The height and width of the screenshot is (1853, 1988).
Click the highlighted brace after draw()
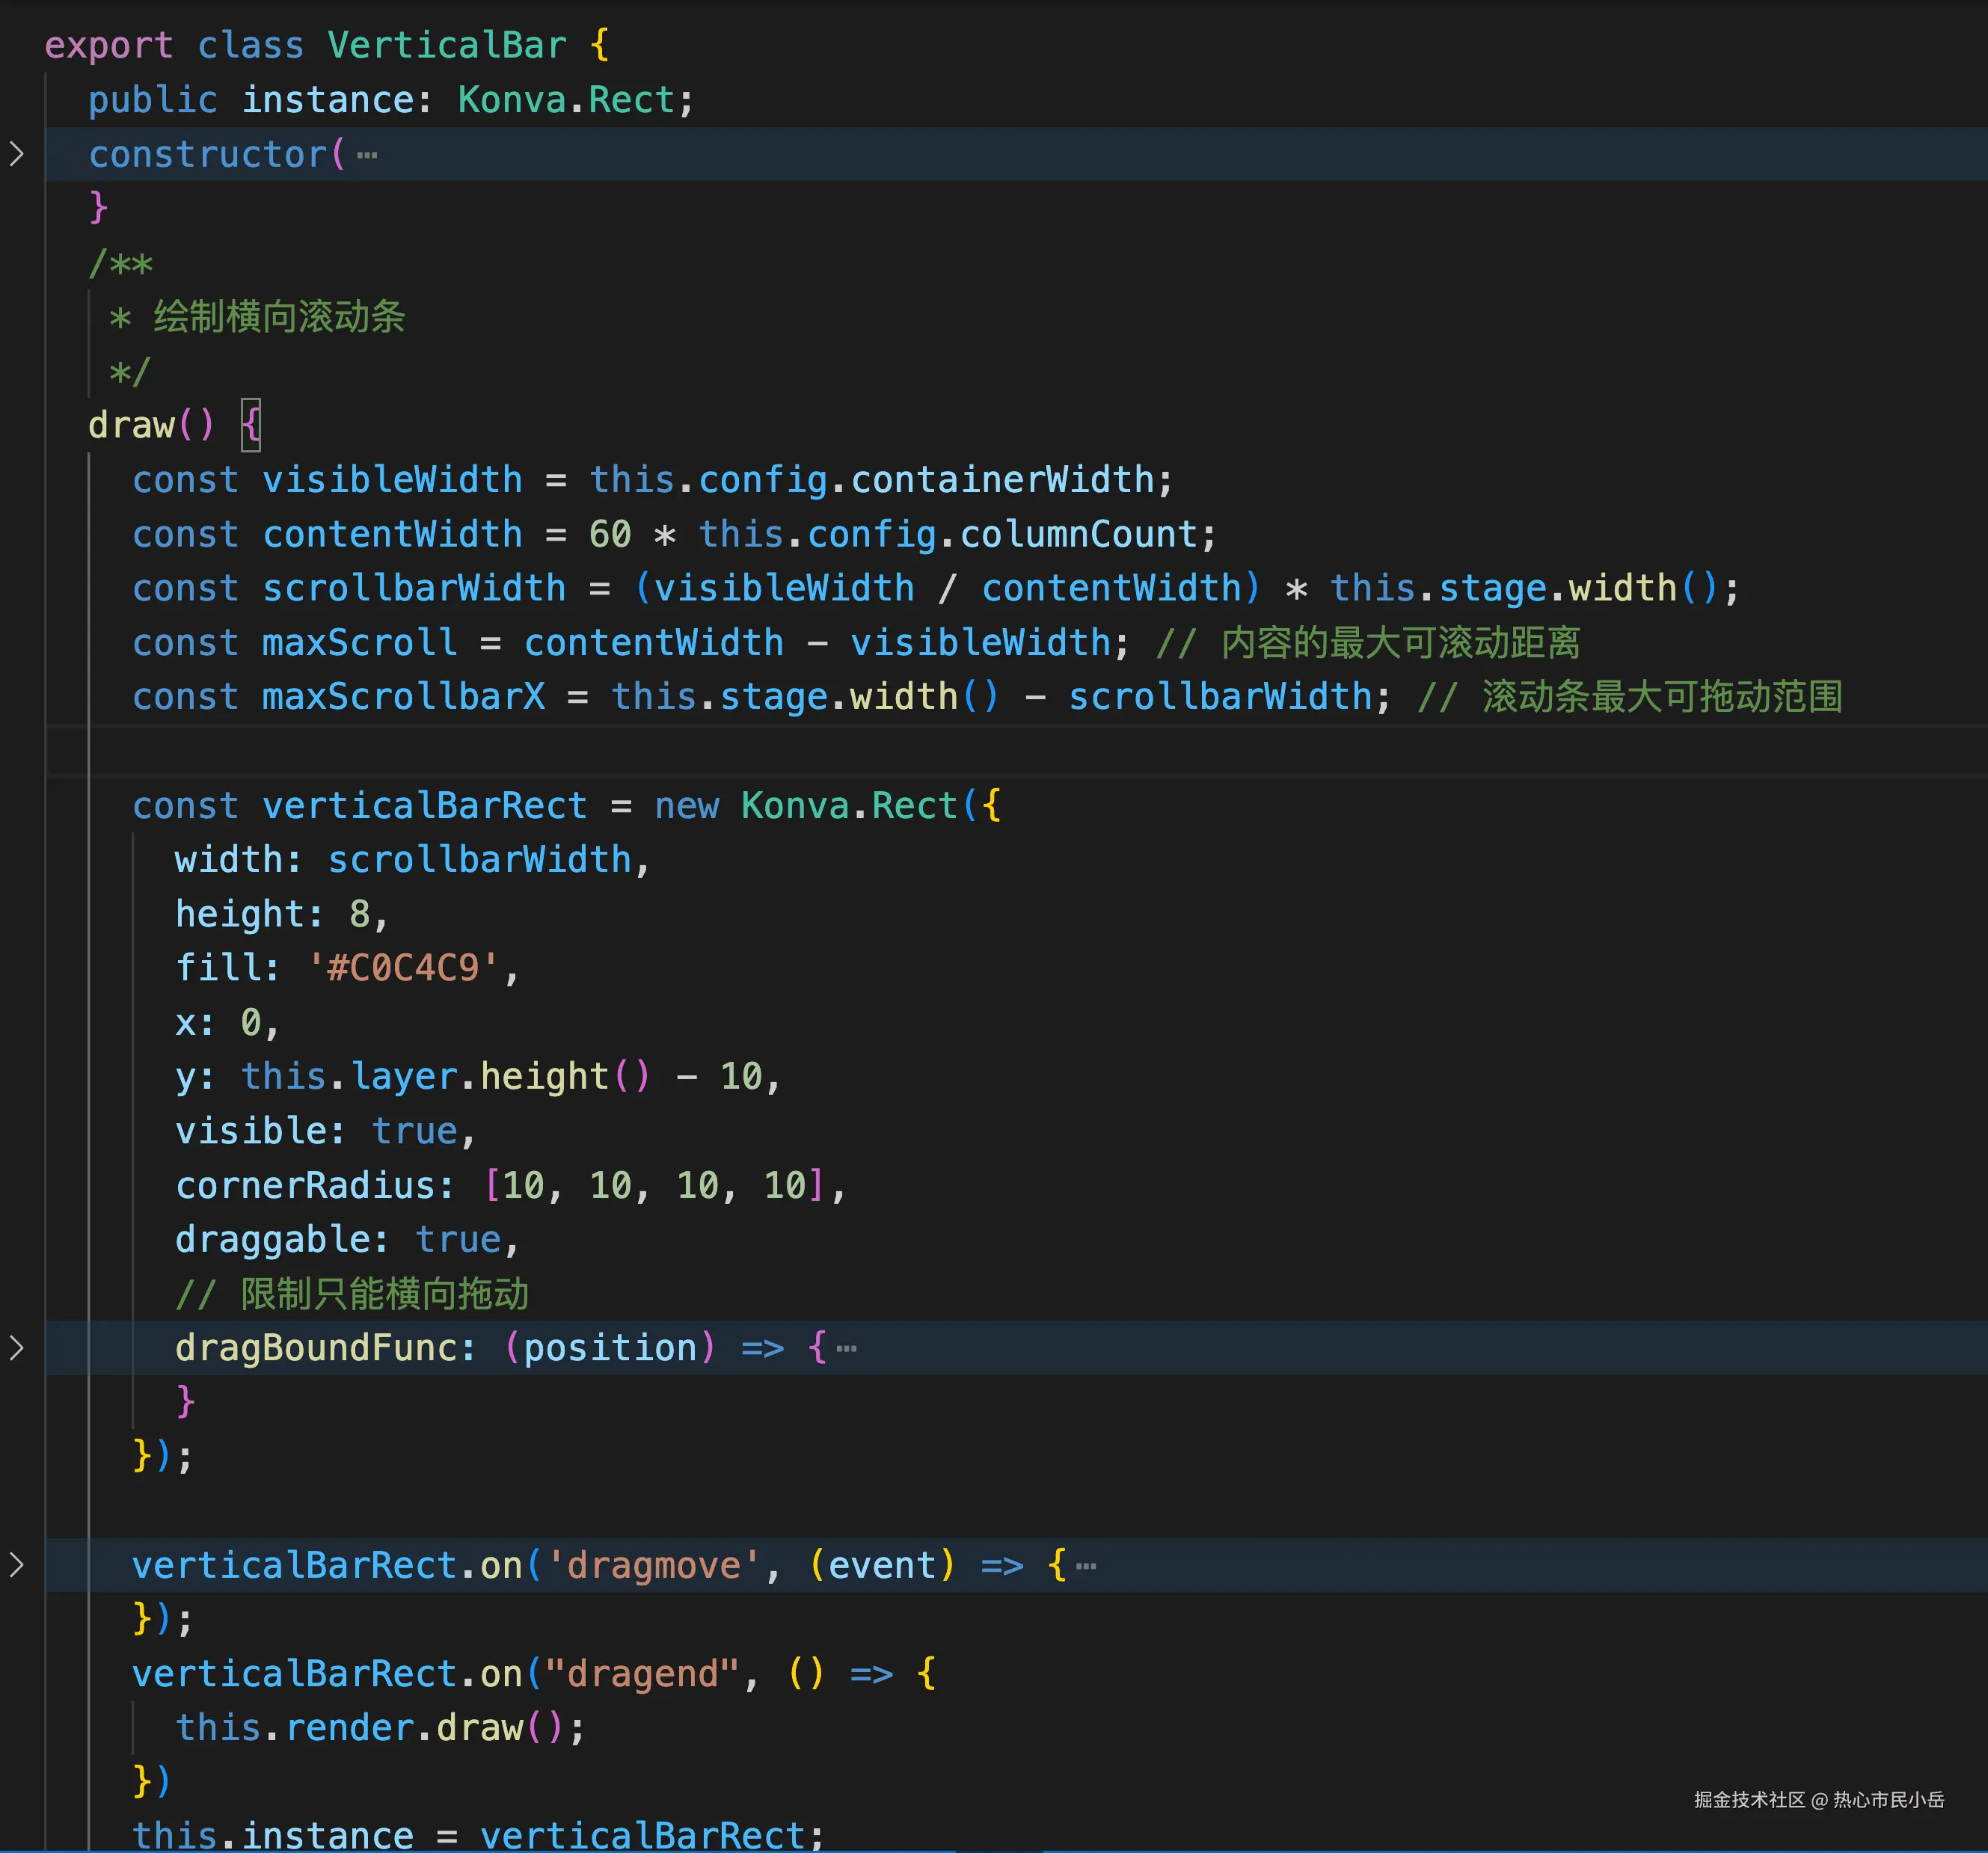250,425
